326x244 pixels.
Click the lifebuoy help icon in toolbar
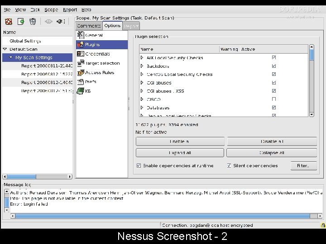(9, 21)
